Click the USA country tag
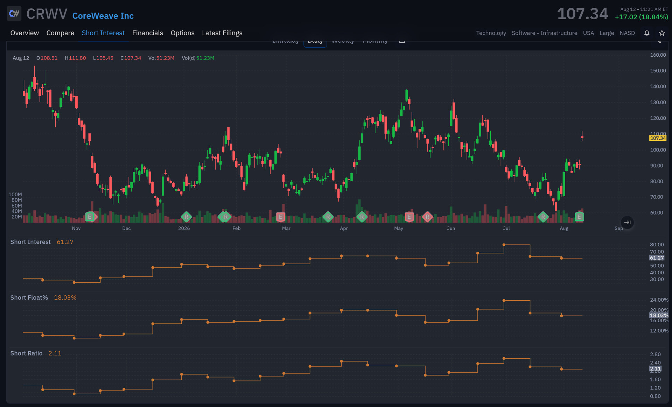The width and height of the screenshot is (672, 407). (588, 33)
